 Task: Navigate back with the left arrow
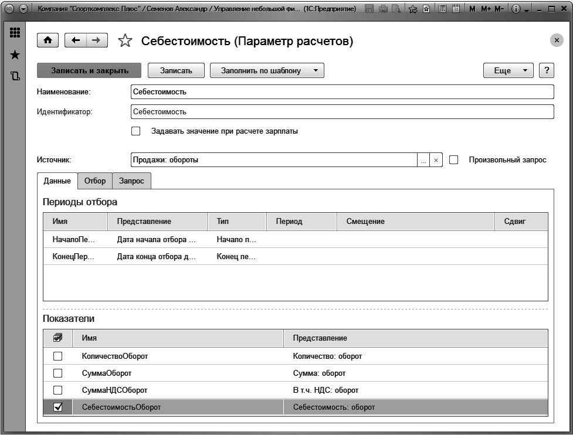coord(76,40)
